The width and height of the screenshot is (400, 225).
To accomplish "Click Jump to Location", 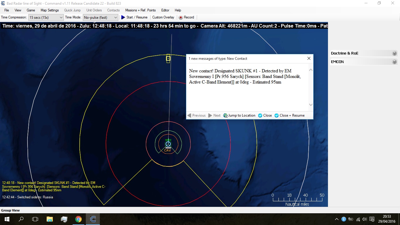I will click(x=239, y=115).
